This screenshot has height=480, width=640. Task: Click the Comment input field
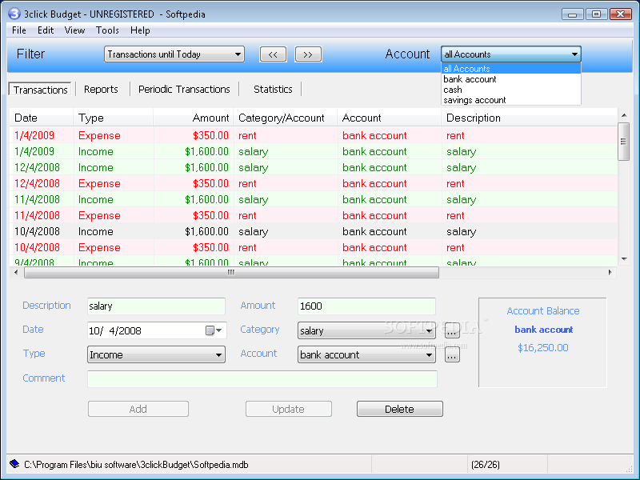[x=262, y=378]
